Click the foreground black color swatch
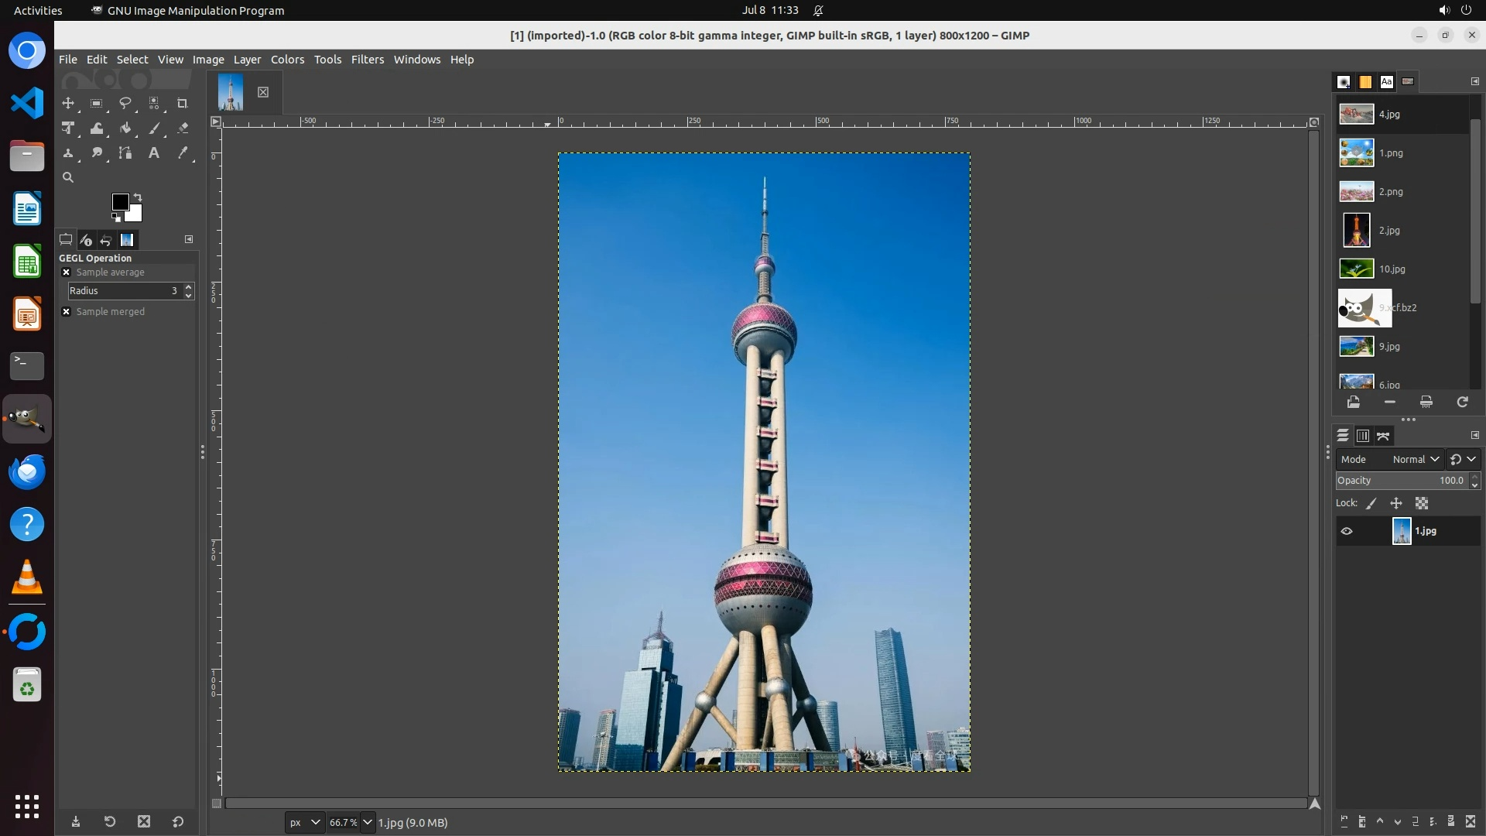 tap(120, 202)
